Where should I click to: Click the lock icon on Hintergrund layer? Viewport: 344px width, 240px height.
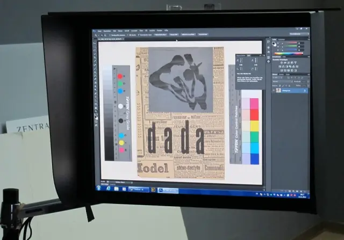tap(306, 90)
